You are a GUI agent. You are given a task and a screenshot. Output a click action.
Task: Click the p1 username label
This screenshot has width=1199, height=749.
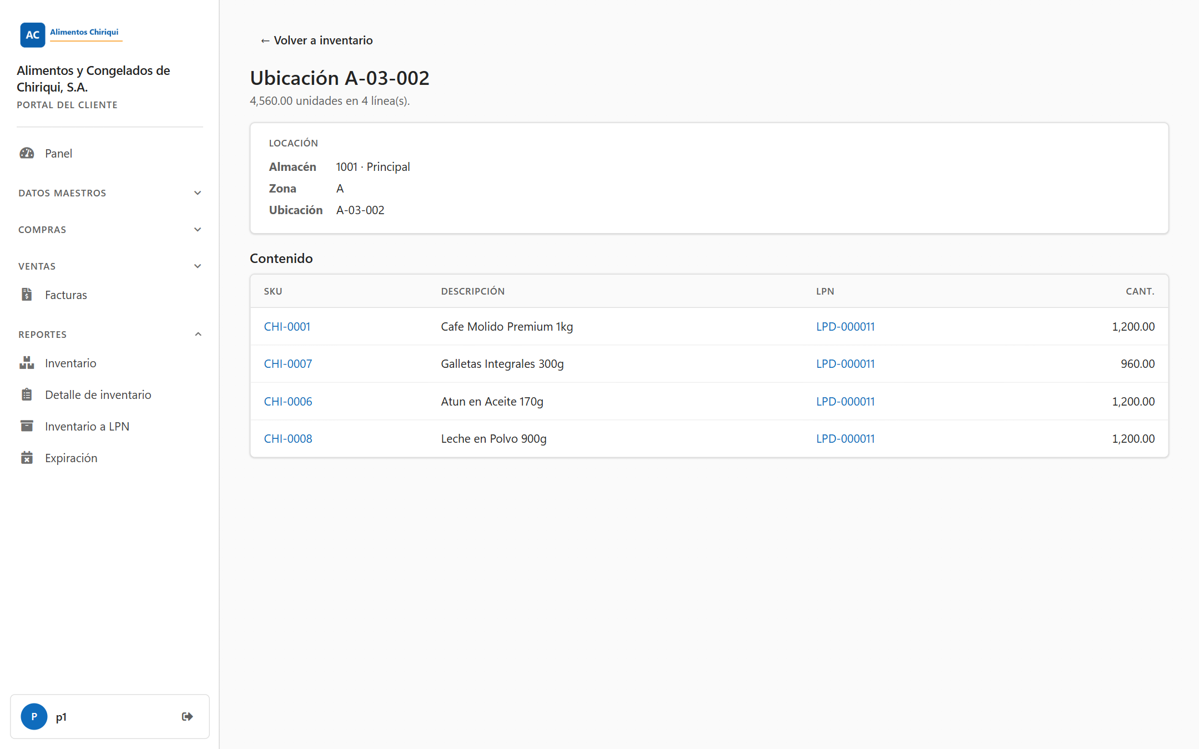[x=61, y=717]
